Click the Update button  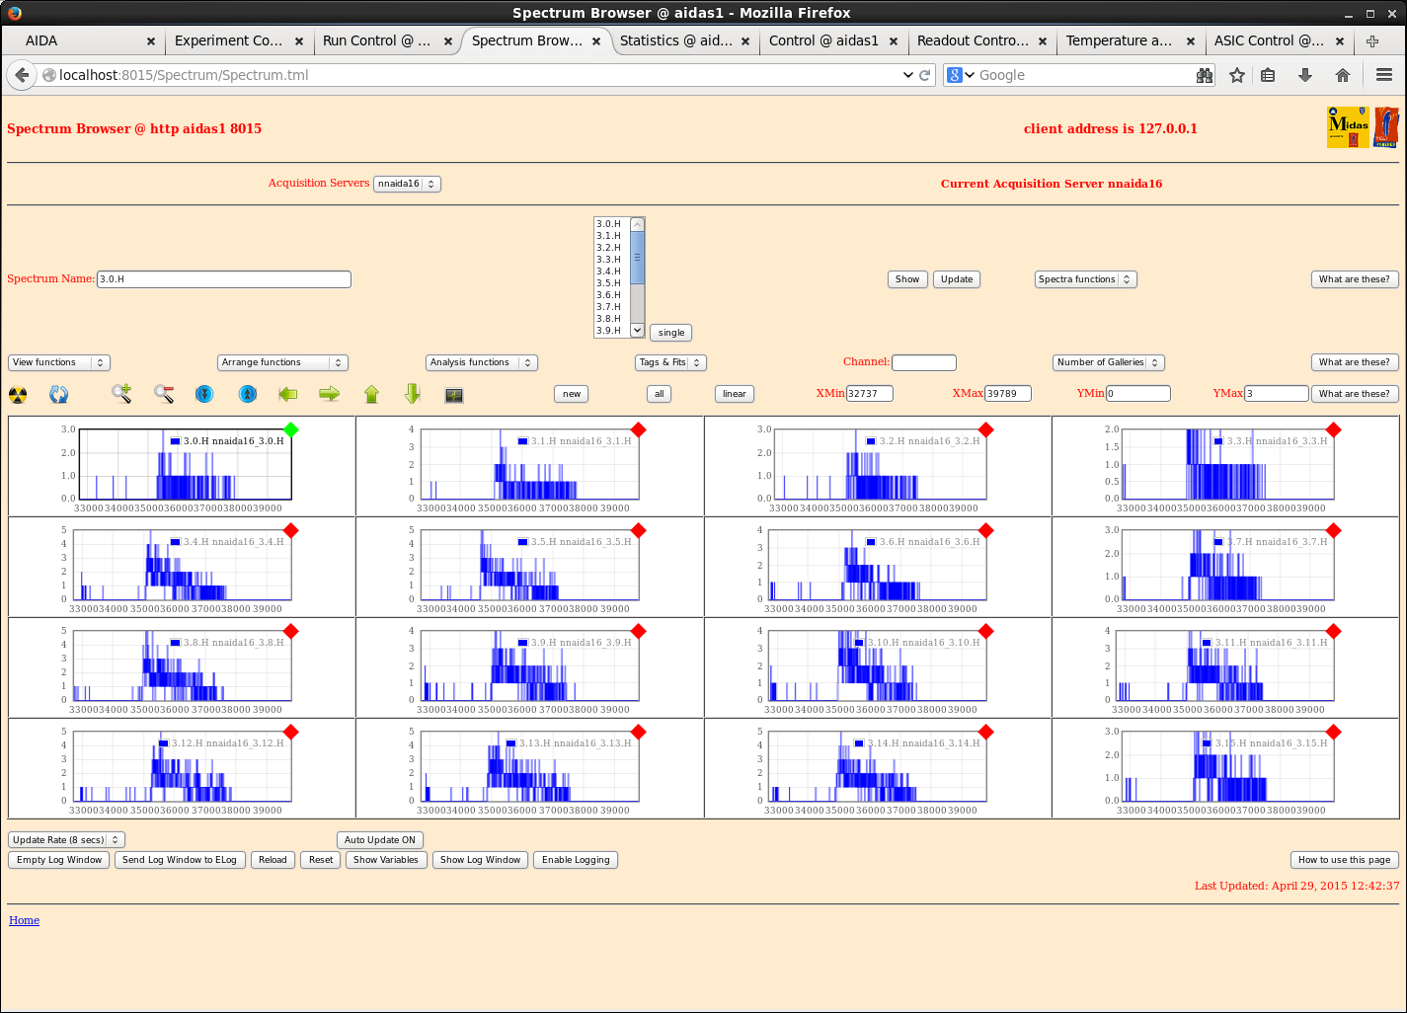coord(956,279)
